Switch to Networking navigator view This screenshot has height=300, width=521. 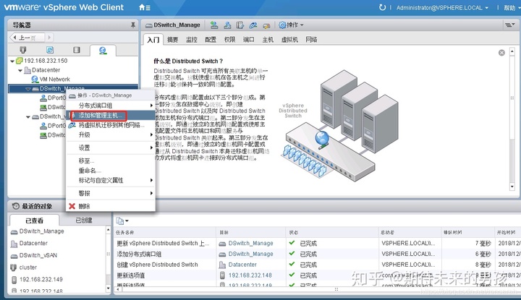(x=103, y=51)
